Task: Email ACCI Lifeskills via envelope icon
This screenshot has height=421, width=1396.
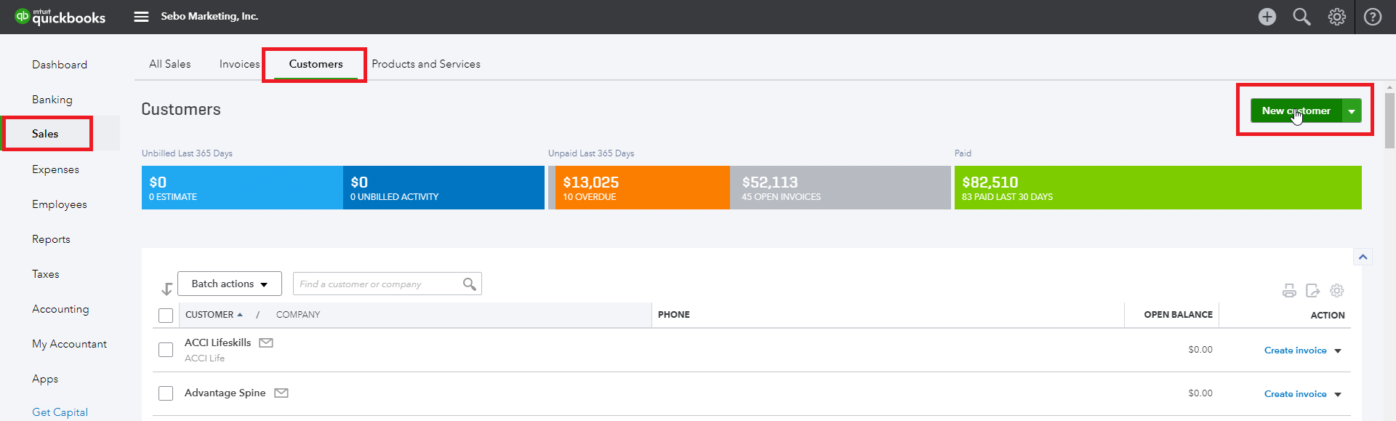Action: [266, 342]
